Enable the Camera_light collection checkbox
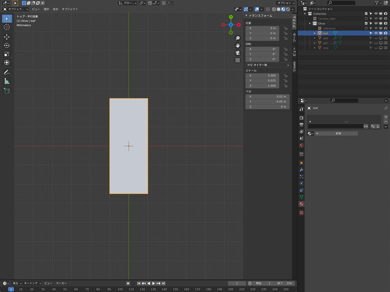The width and height of the screenshot is (390, 292). [x=366, y=18]
